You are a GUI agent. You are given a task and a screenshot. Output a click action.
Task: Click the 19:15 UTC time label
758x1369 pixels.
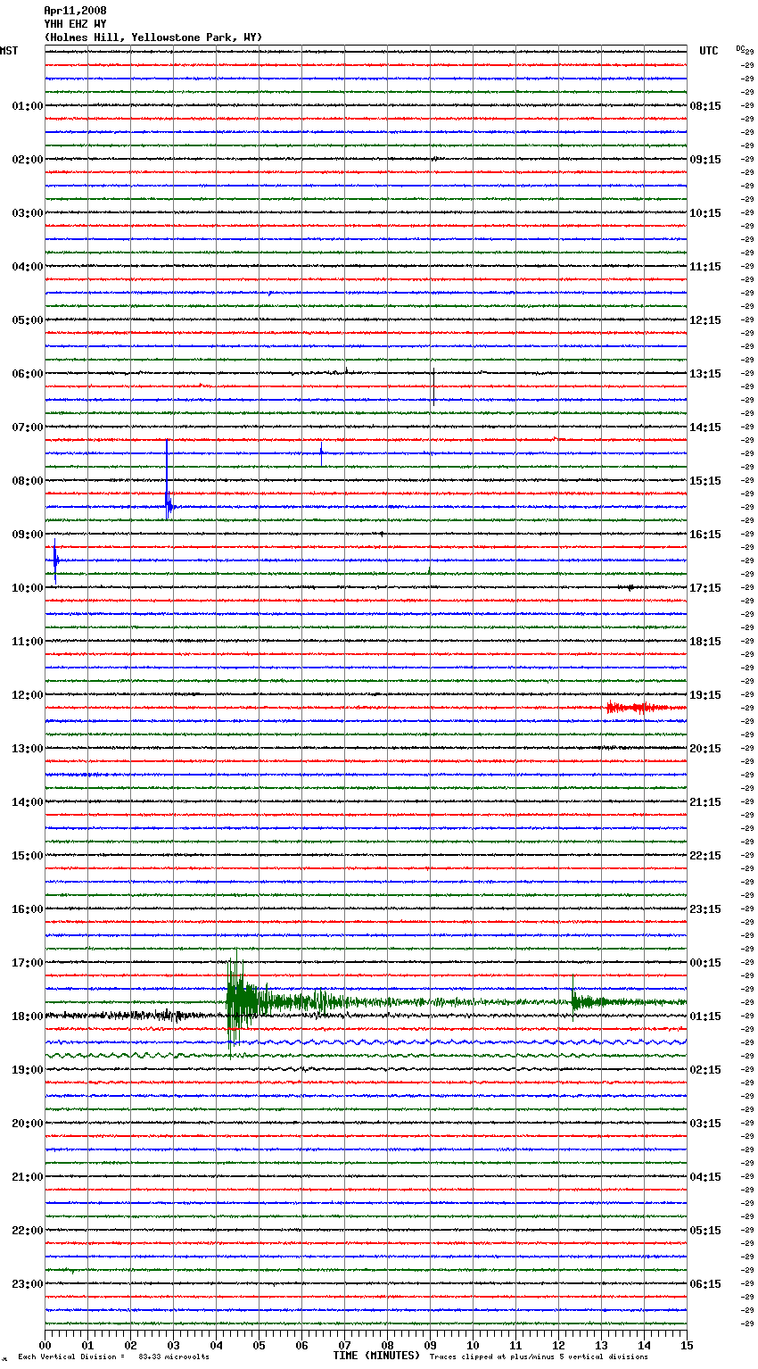tap(705, 695)
